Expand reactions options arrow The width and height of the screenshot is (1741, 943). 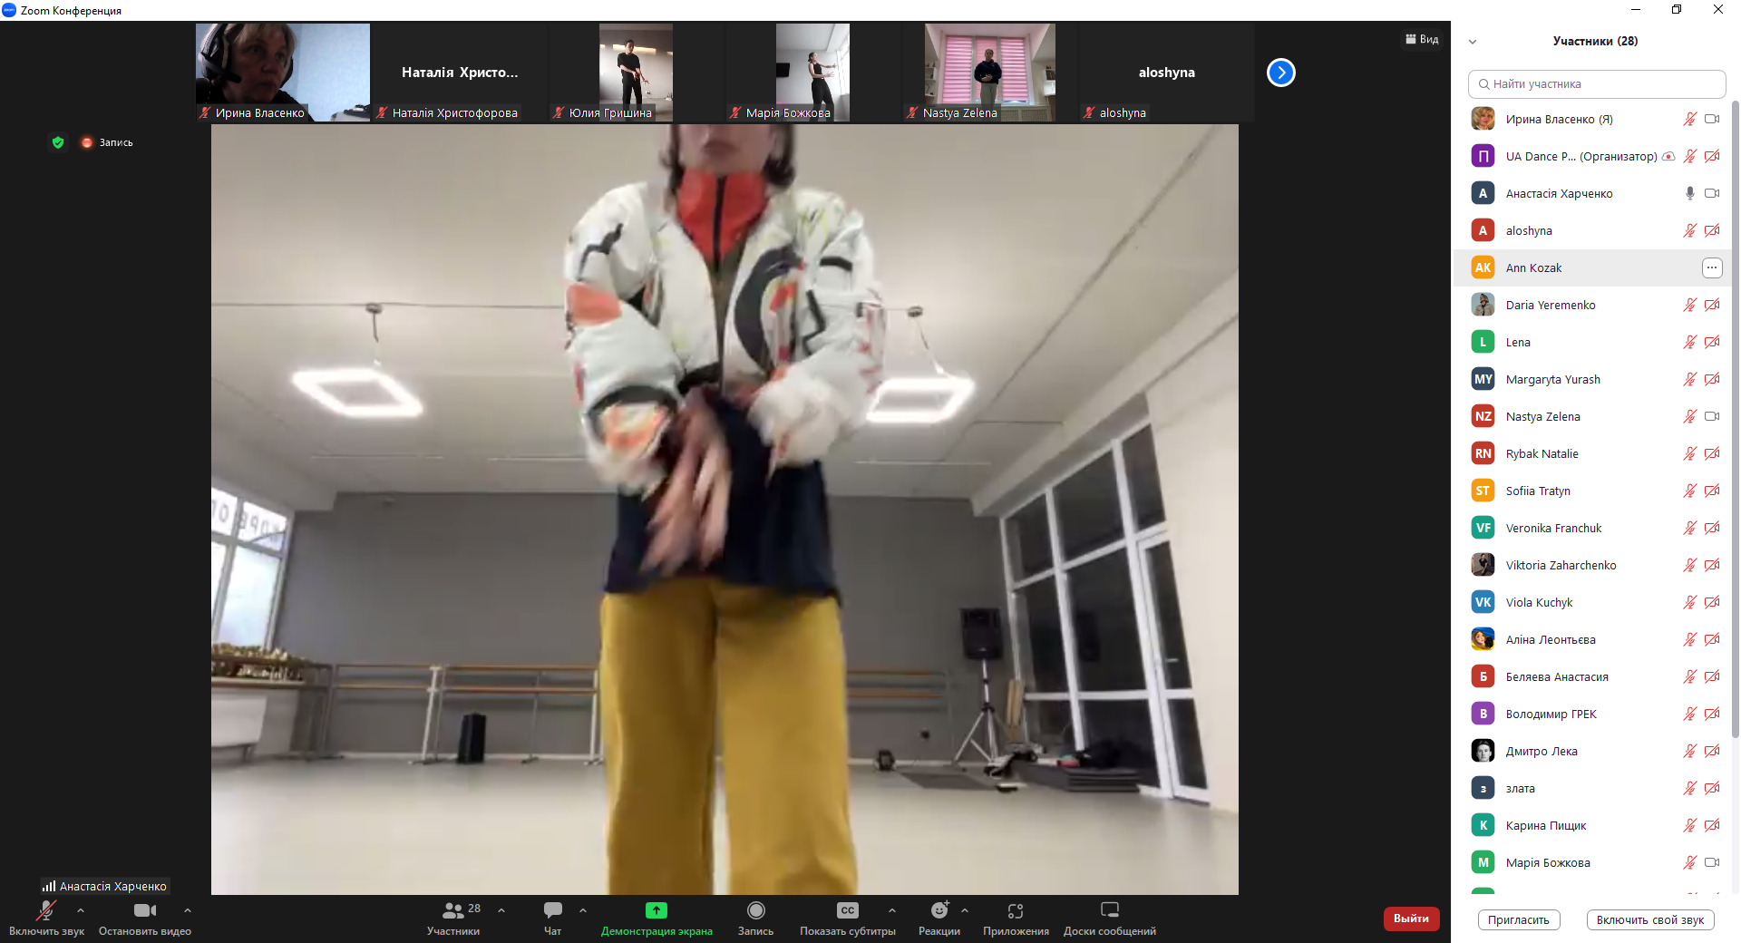965,910
